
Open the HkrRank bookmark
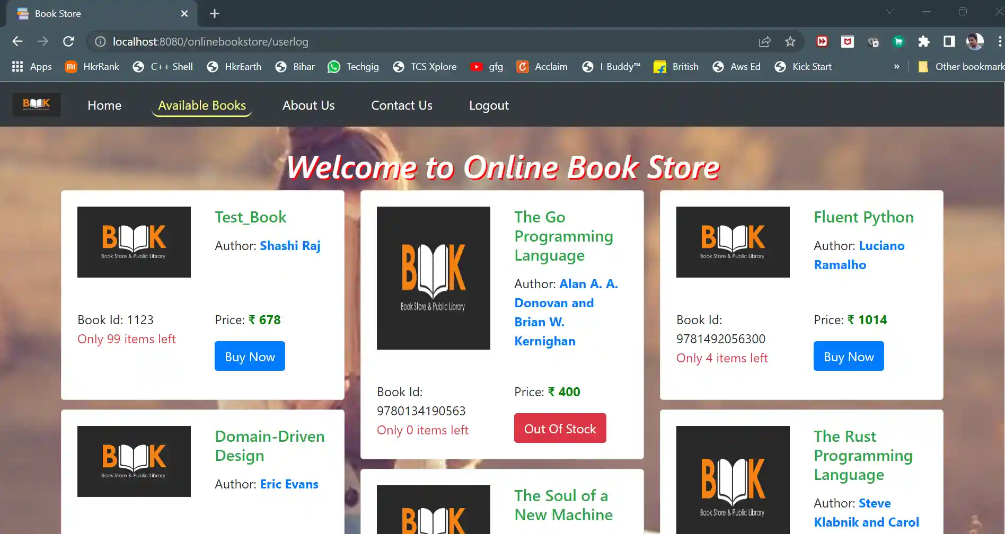pyautogui.click(x=92, y=67)
